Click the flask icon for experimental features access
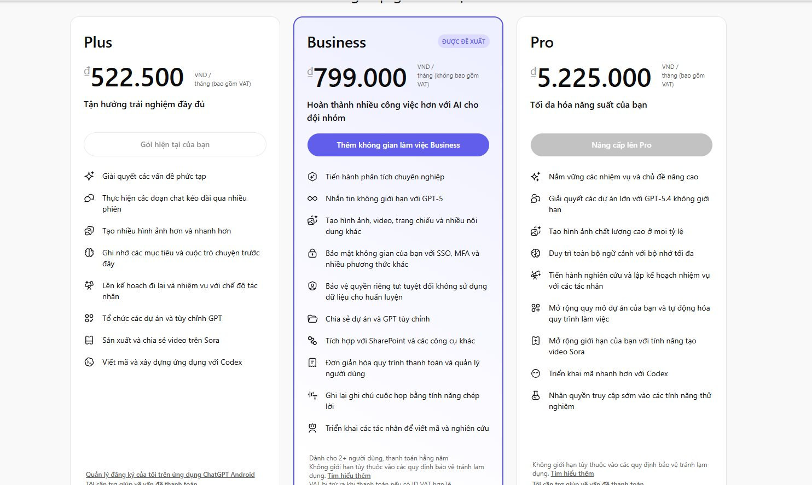812x485 pixels. (536, 395)
